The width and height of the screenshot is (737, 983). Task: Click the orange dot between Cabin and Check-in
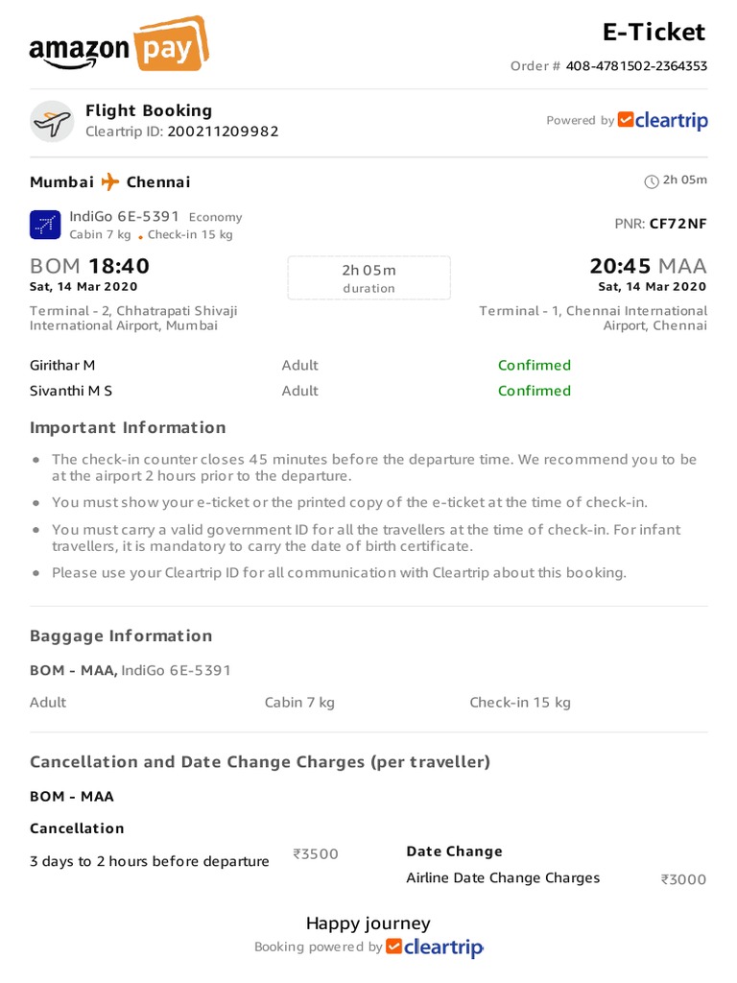click(141, 236)
